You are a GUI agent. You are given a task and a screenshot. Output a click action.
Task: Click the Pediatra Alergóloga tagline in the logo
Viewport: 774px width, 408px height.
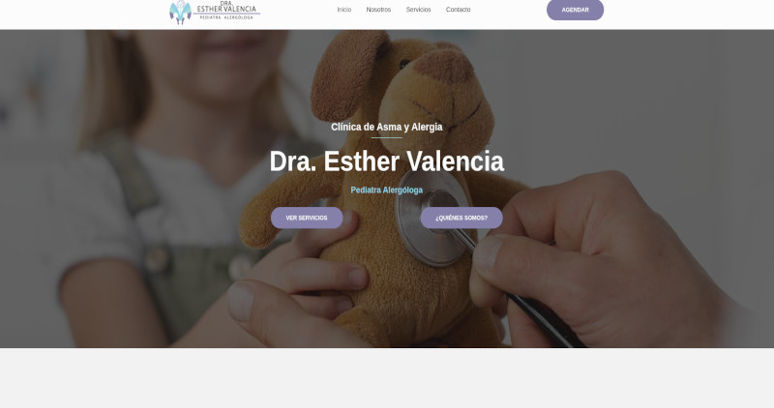tap(226, 17)
